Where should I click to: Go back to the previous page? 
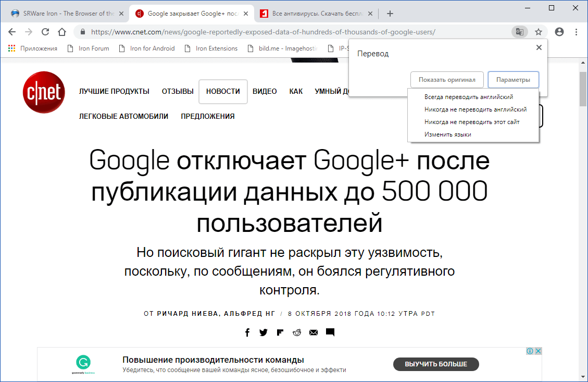click(x=12, y=32)
